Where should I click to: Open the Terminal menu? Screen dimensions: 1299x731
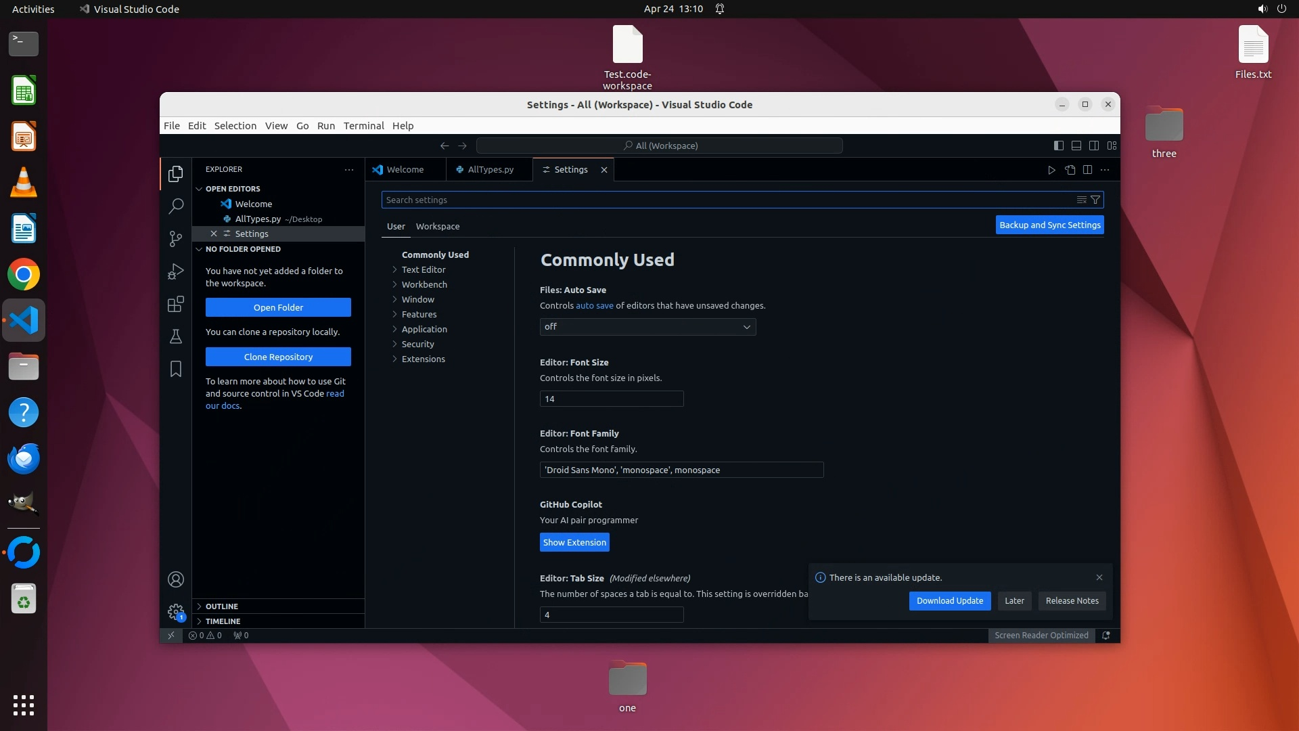[363, 126]
